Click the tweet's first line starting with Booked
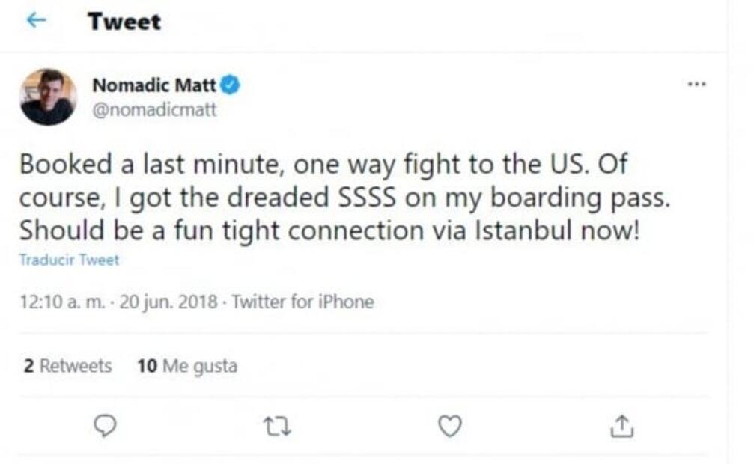The width and height of the screenshot is (754, 464). click(322, 165)
